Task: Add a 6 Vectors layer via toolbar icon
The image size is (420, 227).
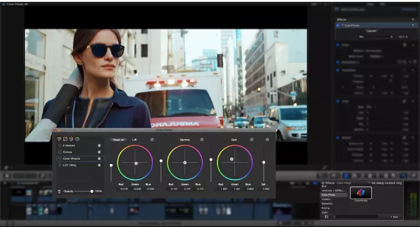Action: coord(59,139)
